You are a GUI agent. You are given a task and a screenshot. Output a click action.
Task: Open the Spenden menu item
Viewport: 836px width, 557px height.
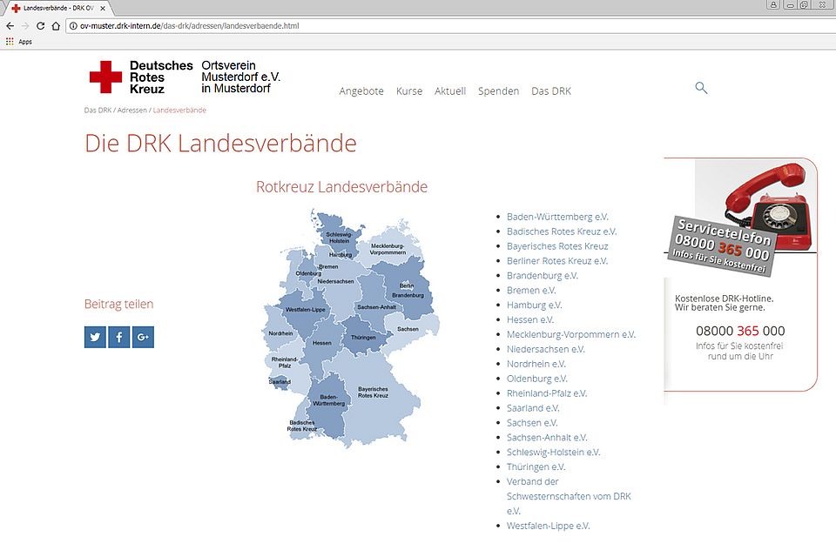point(498,91)
